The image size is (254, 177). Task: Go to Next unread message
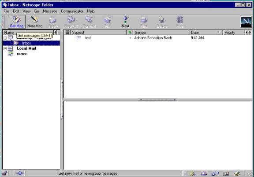(x=125, y=22)
